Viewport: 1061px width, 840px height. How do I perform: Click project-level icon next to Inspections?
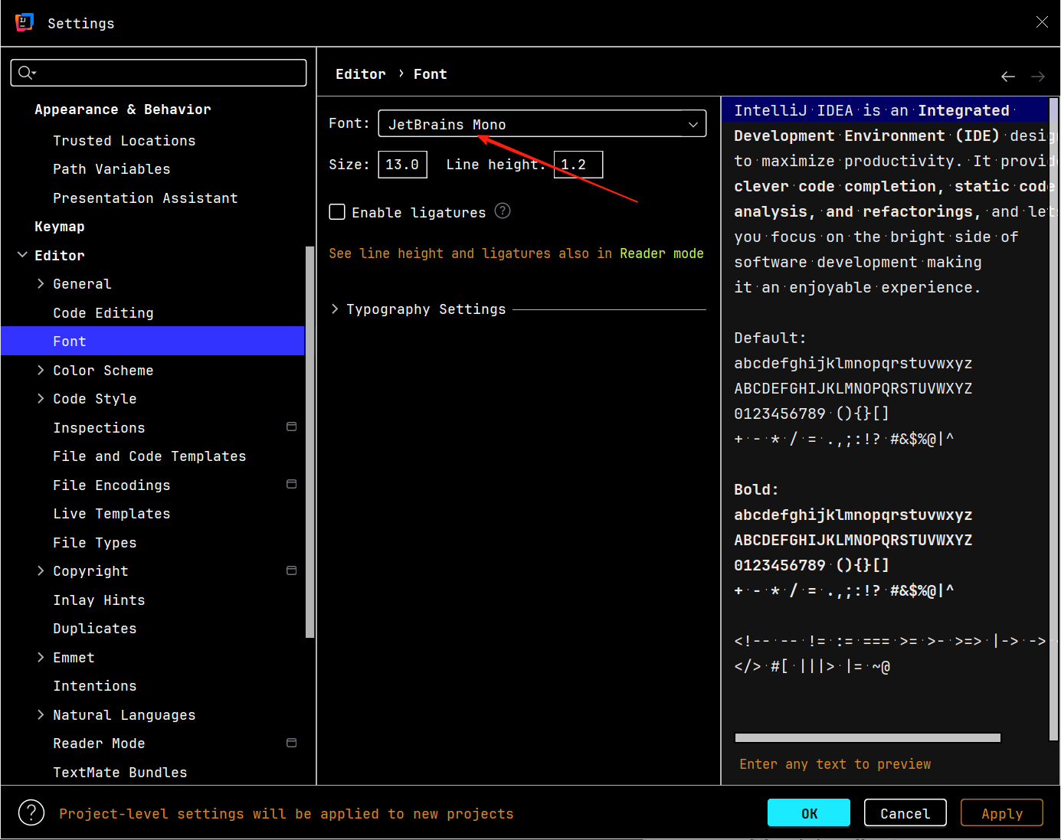tap(291, 427)
